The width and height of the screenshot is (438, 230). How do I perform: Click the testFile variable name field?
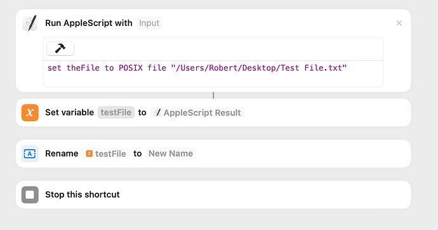tap(116, 112)
